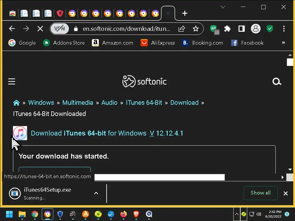Screen dimensions: 295x221
Task: Click Show all downloads button
Action: 260,193
